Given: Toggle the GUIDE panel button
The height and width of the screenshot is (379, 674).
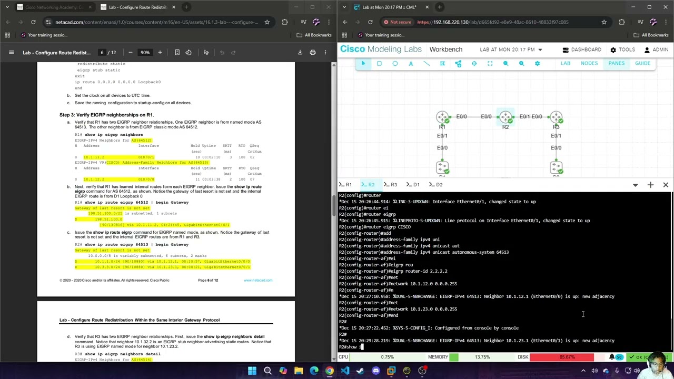Looking at the screenshot, I should (x=642, y=63).
